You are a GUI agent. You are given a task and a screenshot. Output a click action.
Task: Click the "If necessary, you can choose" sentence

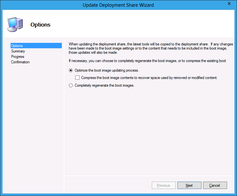point(147,61)
